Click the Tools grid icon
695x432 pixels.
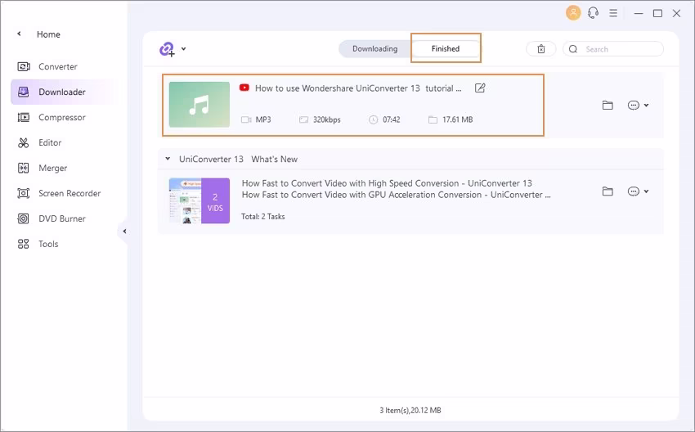pos(24,244)
